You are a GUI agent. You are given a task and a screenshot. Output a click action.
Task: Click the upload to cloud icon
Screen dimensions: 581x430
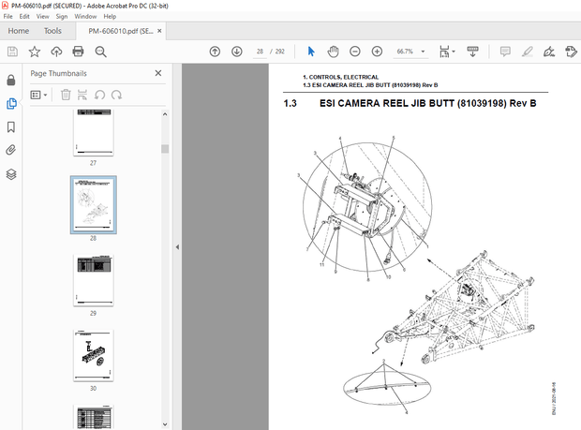coord(56,52)
